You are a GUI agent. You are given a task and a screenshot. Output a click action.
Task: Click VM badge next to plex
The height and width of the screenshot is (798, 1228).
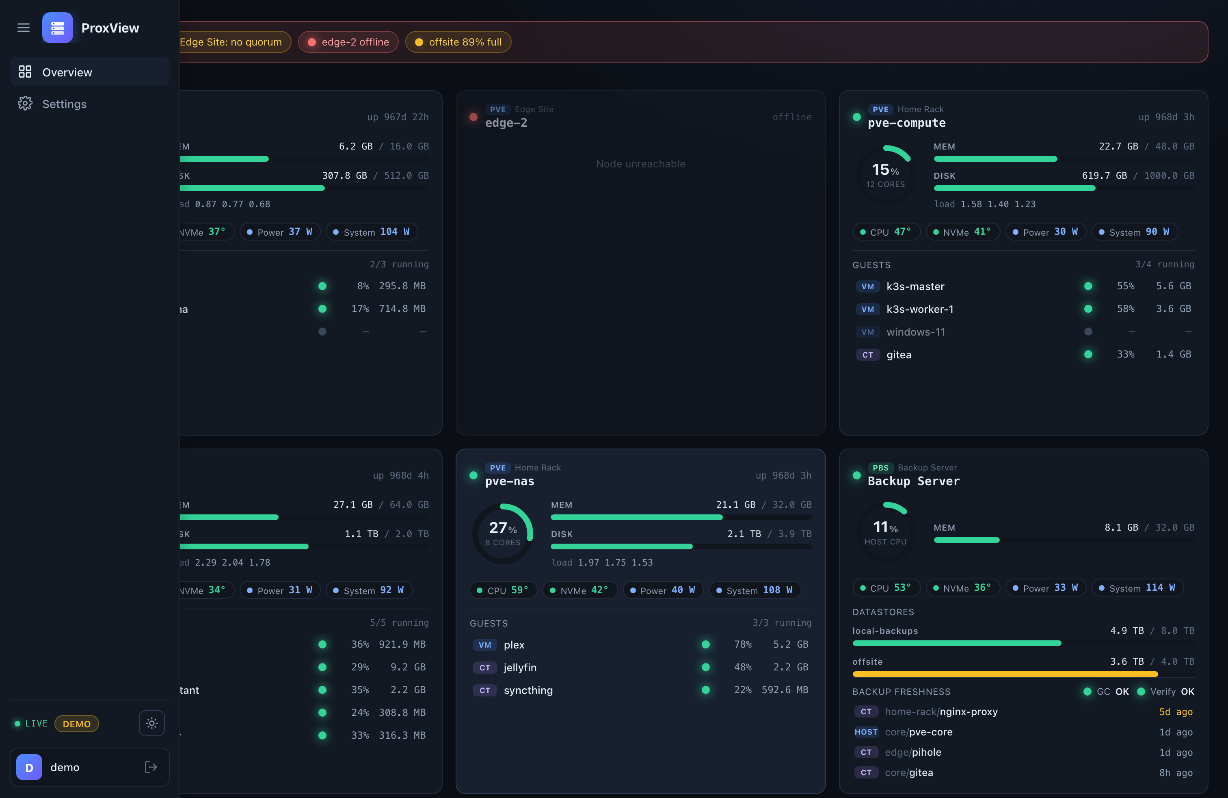click(484, 645)
